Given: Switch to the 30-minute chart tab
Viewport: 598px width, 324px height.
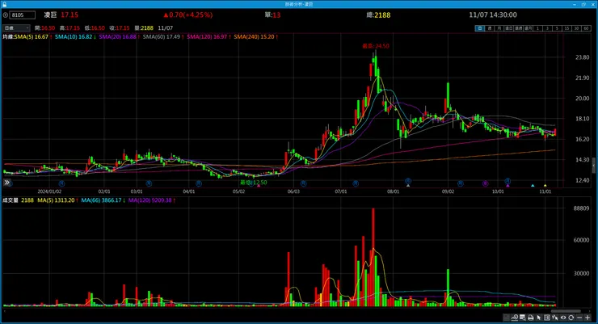Looking at the screenshot, I should click(577, 28).
